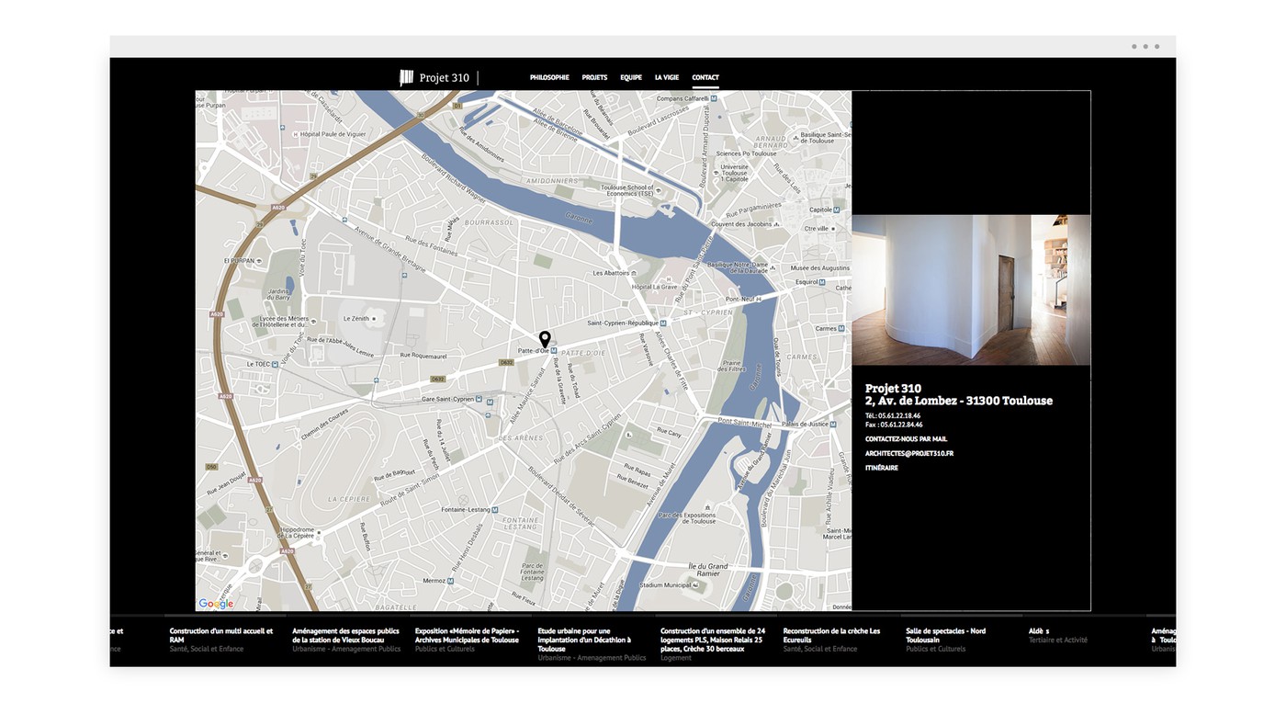Viewport: 1286px width, 703px height.
Task: Click the Contactez-nous par mail link
Action: pos(906,439)
